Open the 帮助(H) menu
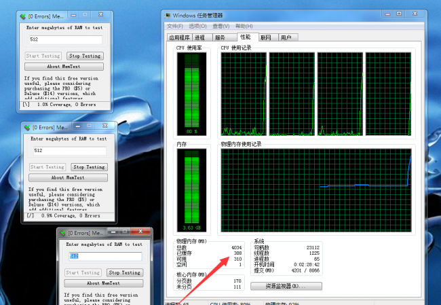The width and height of the screenshot is (441, 305). (244, 26)
